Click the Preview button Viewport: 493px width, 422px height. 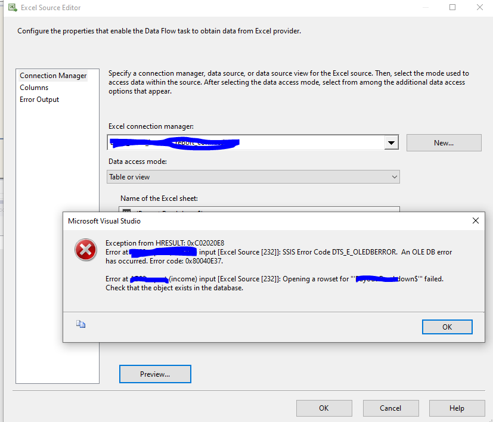[x=155, y=374]
